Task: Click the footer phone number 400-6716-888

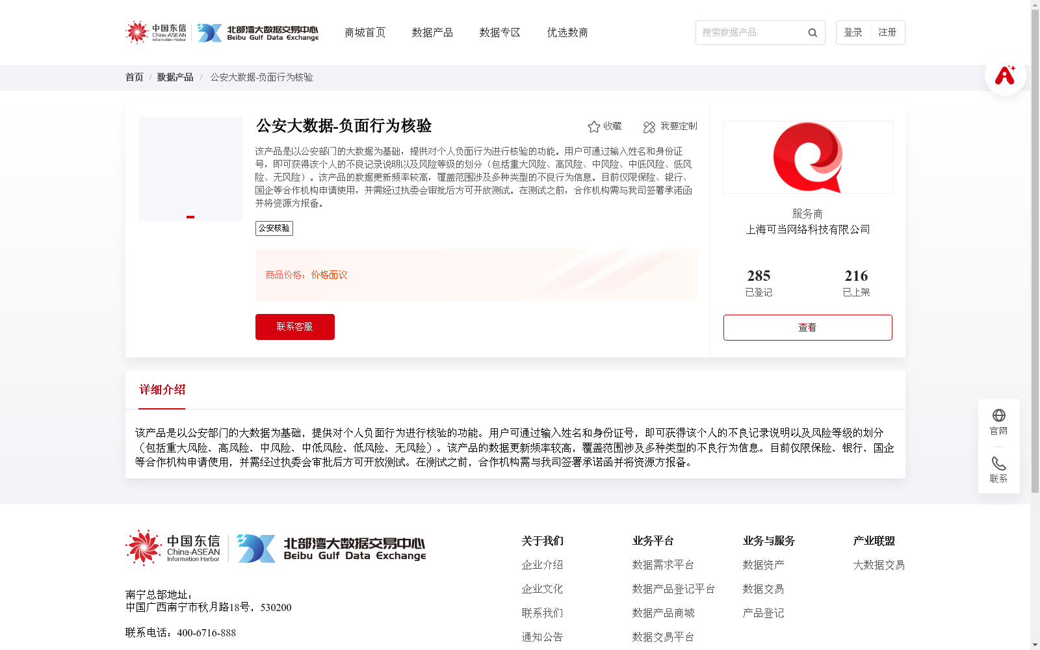Action: point(206,633)
